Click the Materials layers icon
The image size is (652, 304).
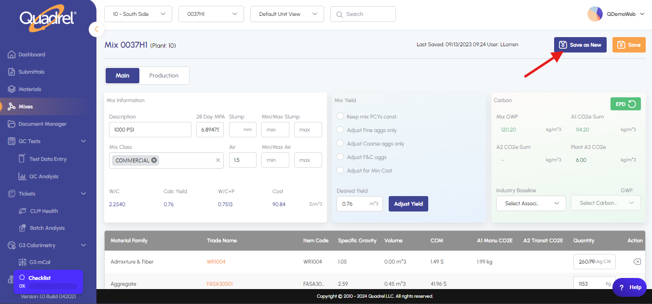(x=12, y=89)
